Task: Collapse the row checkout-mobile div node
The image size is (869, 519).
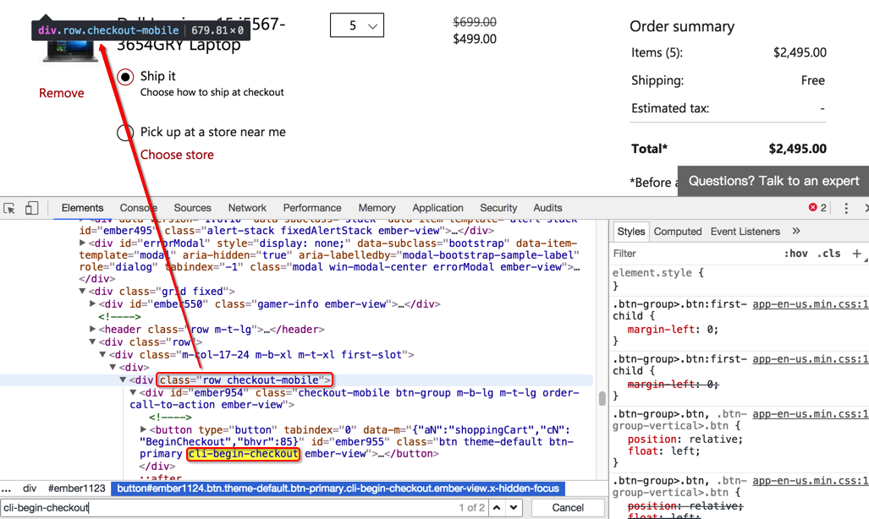Action: 123,380
